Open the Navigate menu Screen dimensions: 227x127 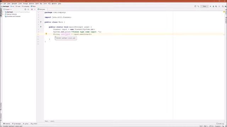14,4
